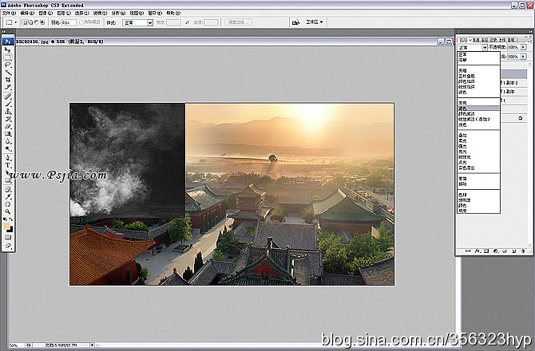Click the zoom percentage field in status bar
535x351 pixels.
click(x=16, y=345)
